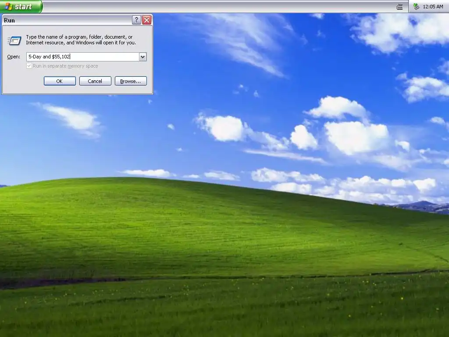Image resolution: width=449 pixels, height=337 pixels.
Task: Click the Run dialog help question-mark button
Action: pos(136,20)
